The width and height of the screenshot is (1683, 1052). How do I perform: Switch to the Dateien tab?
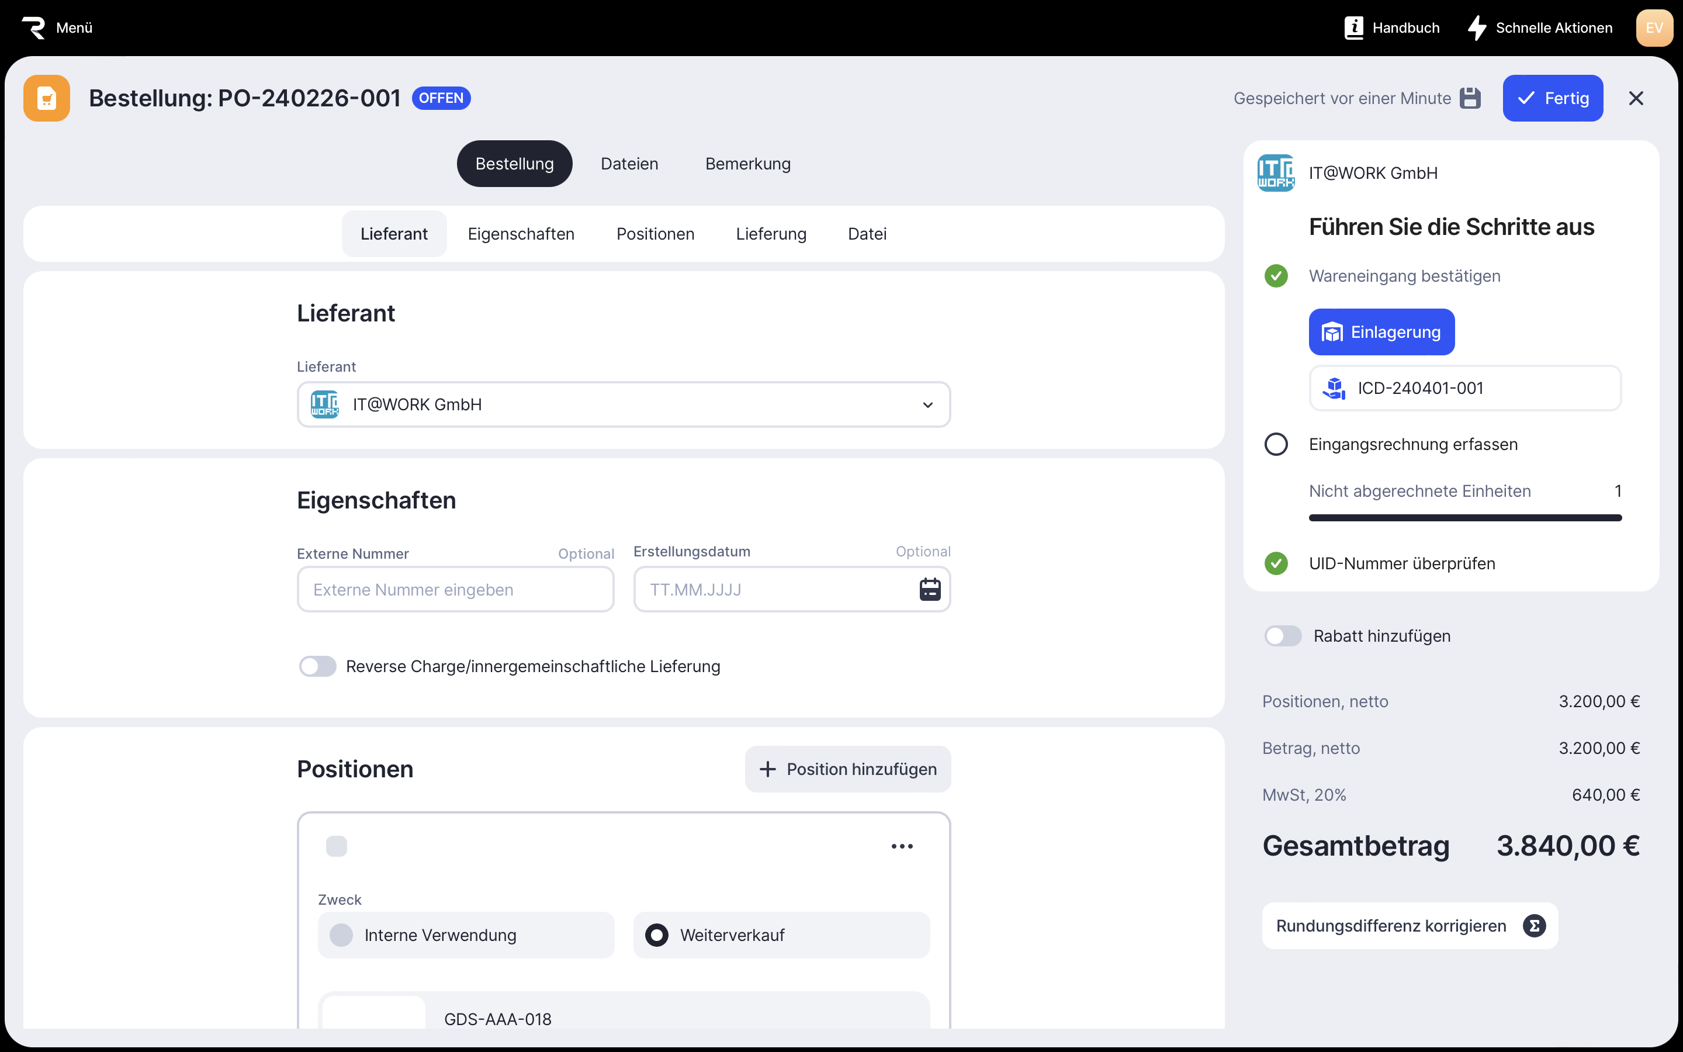pos(629,164)
